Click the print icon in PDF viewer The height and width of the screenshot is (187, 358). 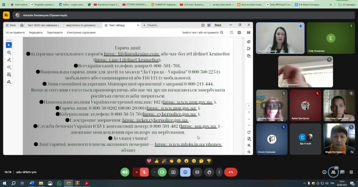(239, 32)
